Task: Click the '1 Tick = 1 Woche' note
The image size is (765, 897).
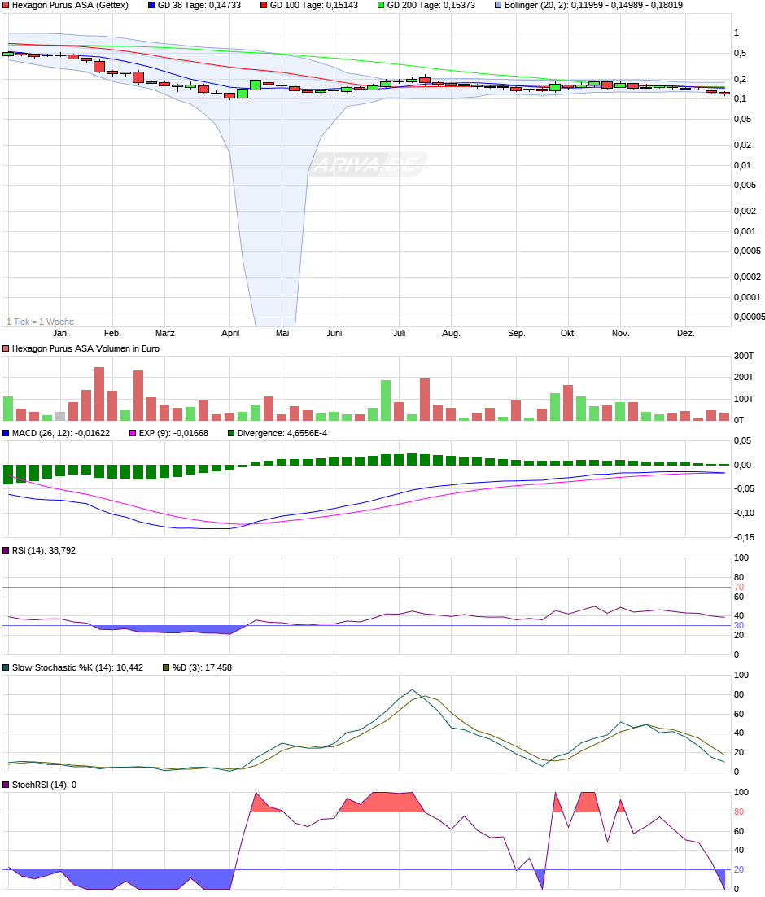Action: tap(40, 322)
